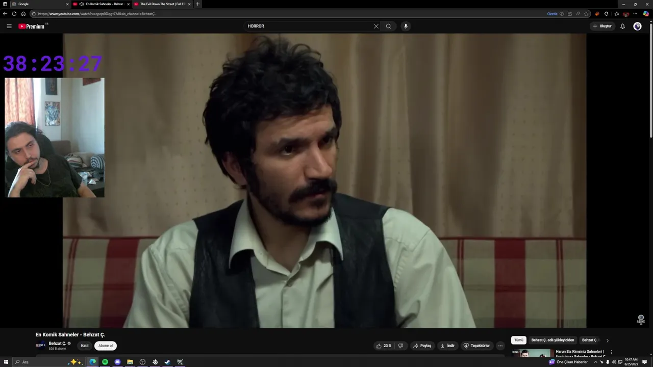Viewport: 653px width, 367px height.
Task: Select Behzat Ç. adlı yükleyiciden chip
Action: 552,340
